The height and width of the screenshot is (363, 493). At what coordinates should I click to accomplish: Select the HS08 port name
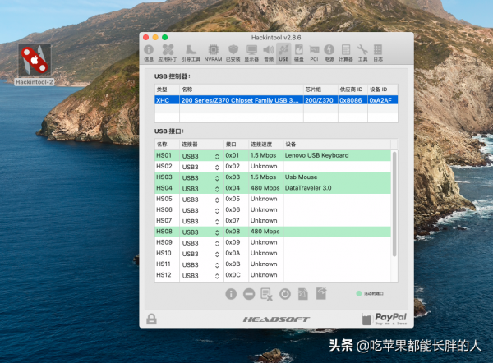(x=164, y=232)
